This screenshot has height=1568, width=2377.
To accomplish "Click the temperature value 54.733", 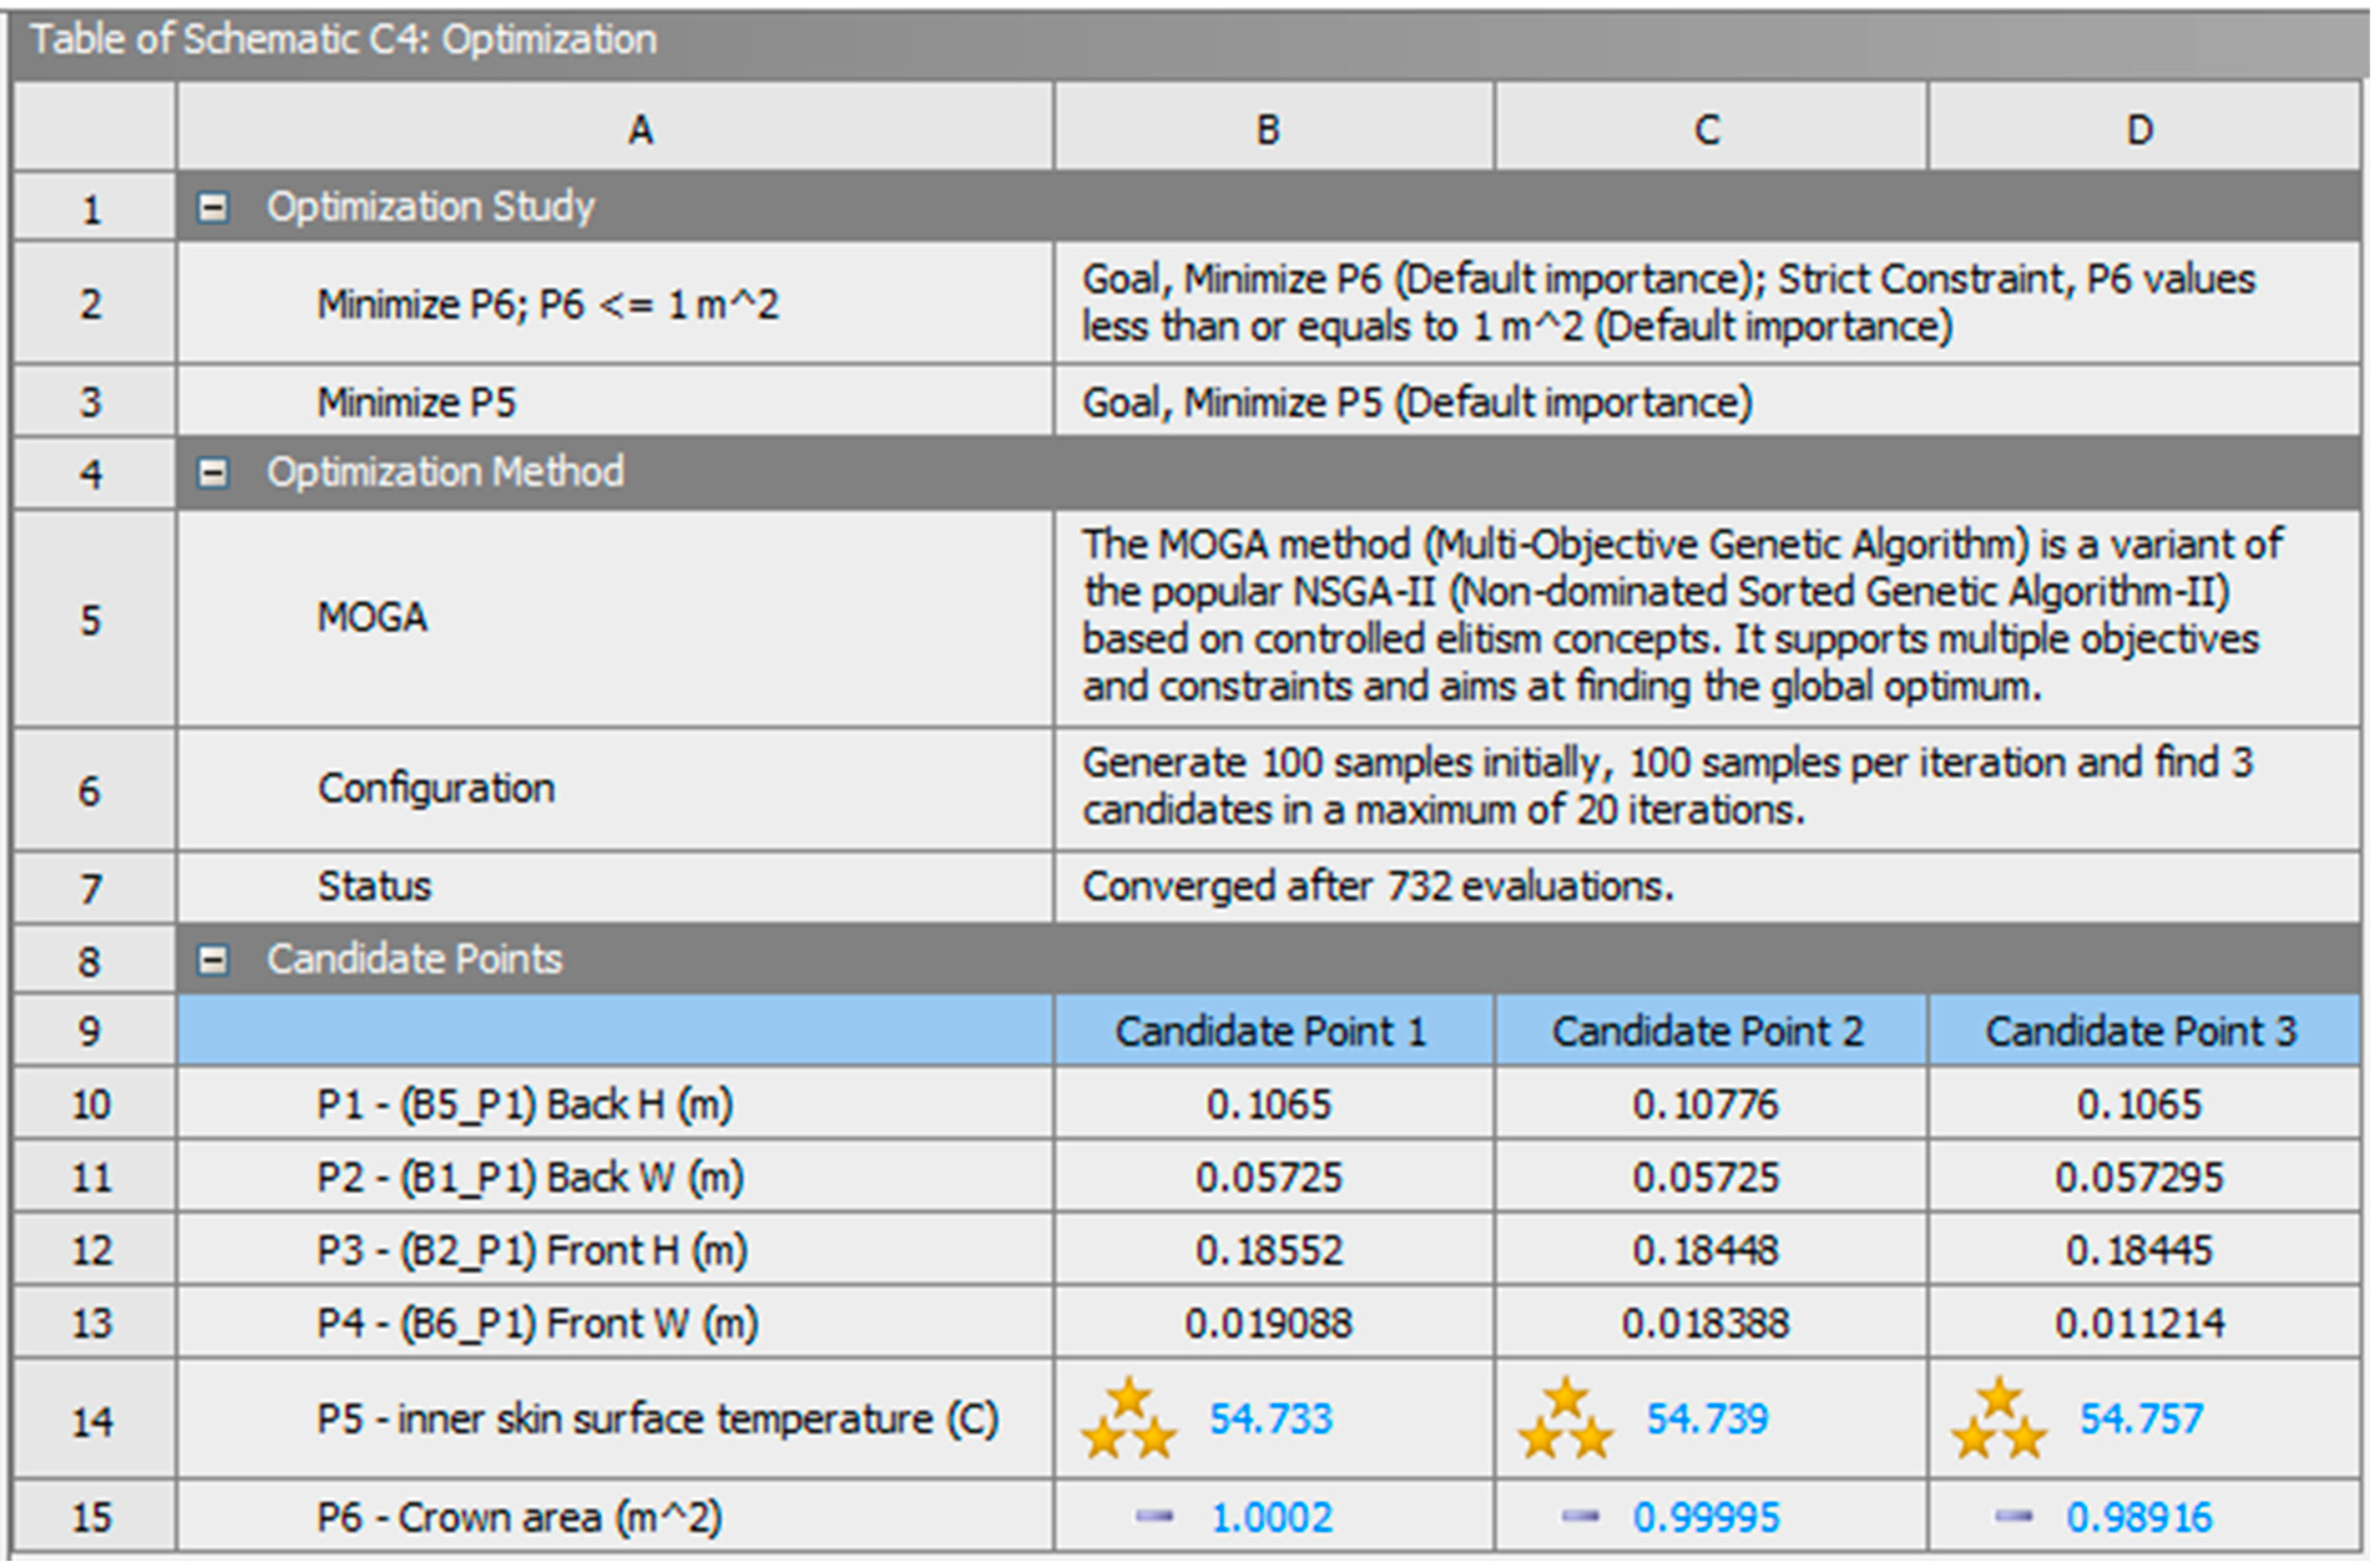I will click(1271, 1419).
